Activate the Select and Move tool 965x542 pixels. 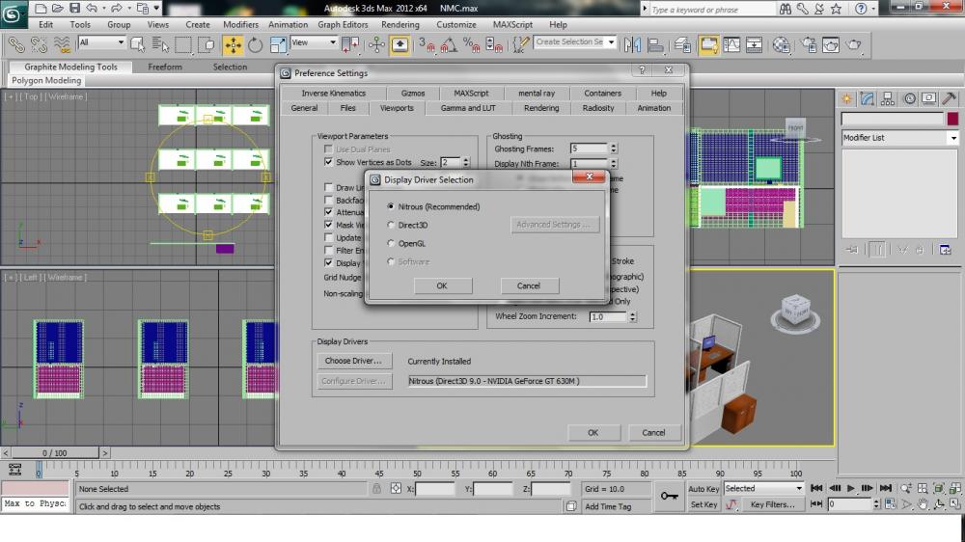tap(233, 44)
